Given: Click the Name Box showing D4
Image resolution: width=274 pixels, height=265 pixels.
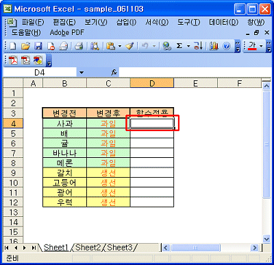Looking at the screenshot, I should coord(40,73).
